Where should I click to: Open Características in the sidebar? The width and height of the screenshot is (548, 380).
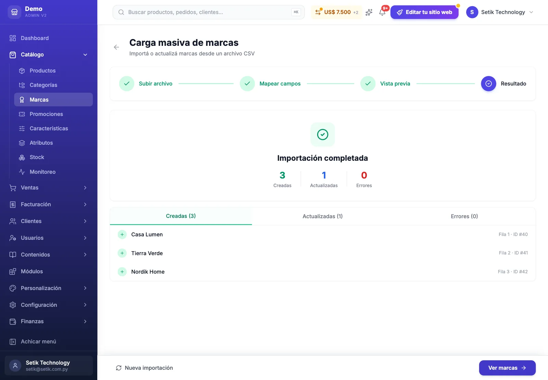(x=53, y=128)
